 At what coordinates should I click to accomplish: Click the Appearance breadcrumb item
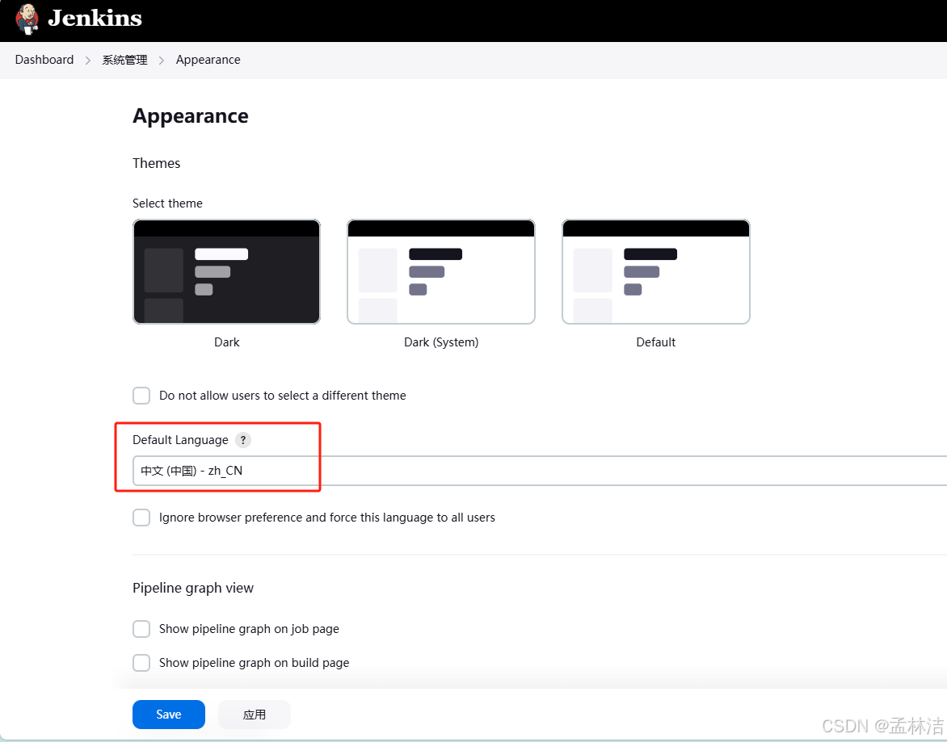(x=208, y=60)
